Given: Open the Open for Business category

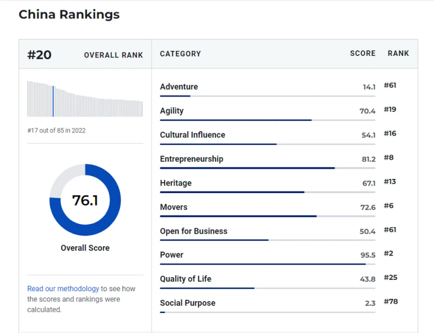Looking at the screenshot, I should 193,231.
